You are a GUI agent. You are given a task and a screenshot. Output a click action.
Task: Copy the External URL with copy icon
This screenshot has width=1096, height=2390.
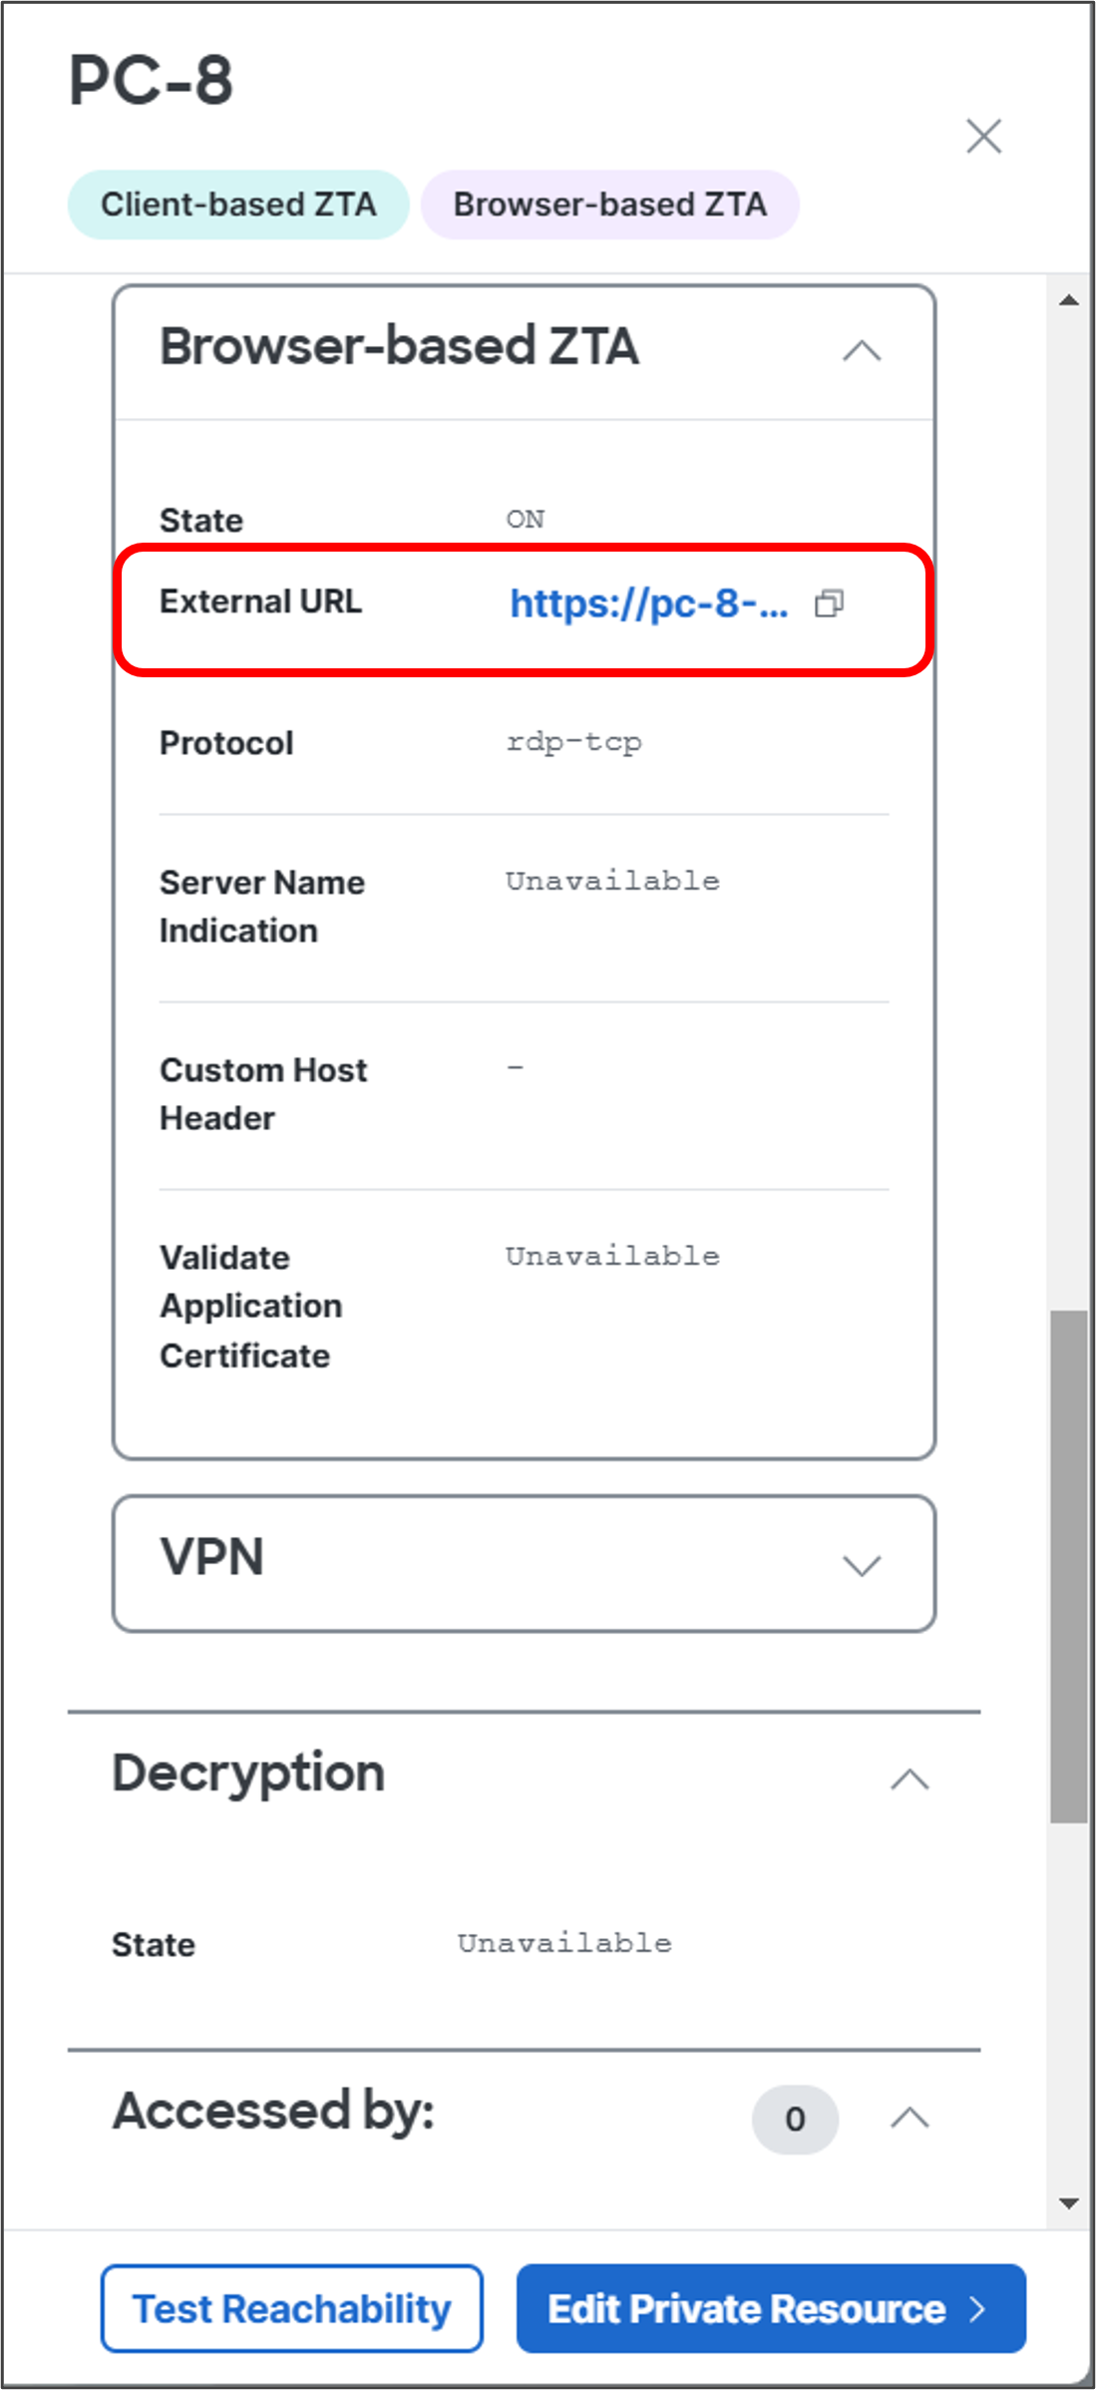[829, 603]
